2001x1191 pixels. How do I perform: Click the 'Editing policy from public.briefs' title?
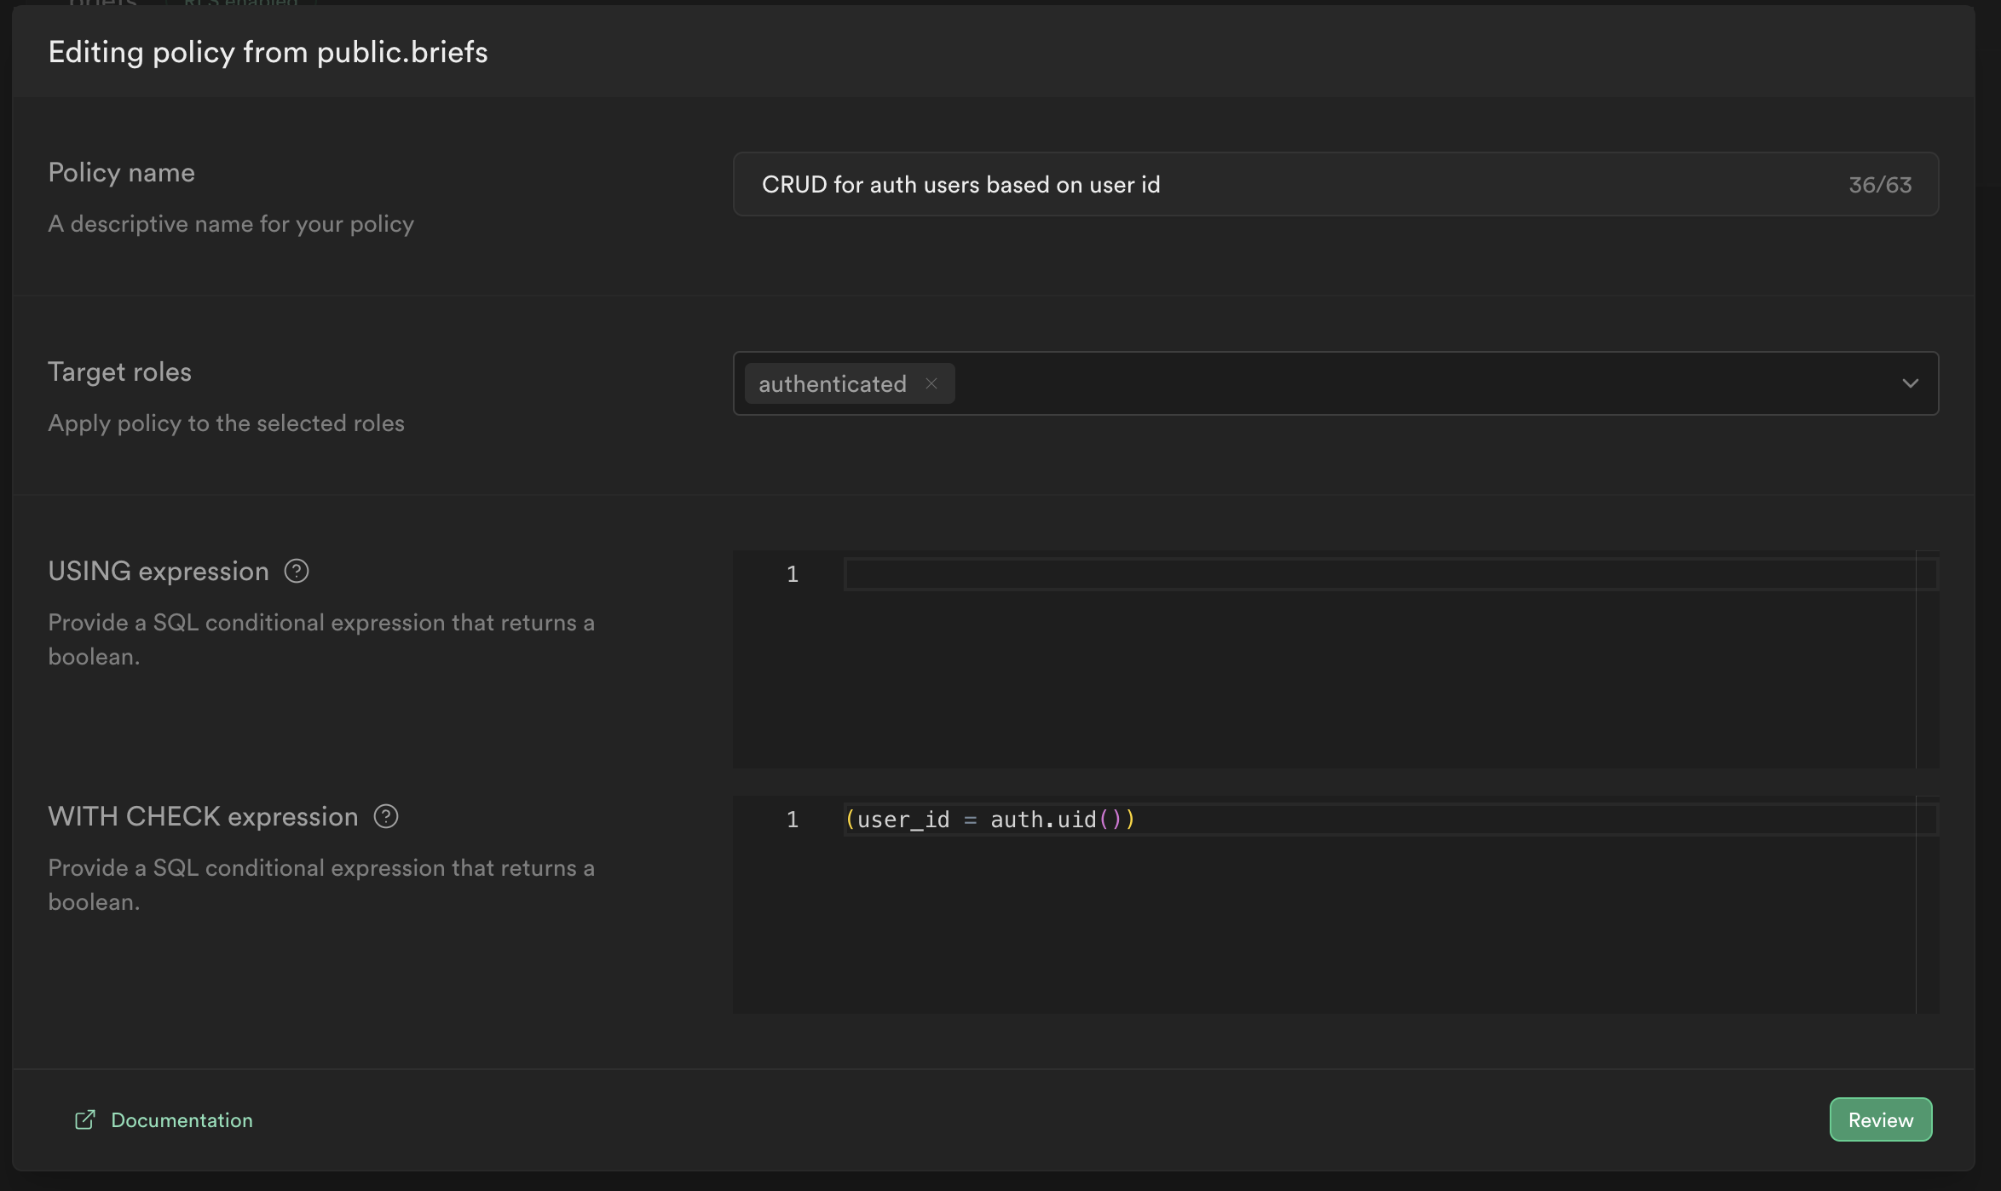[x=268, y=52]
